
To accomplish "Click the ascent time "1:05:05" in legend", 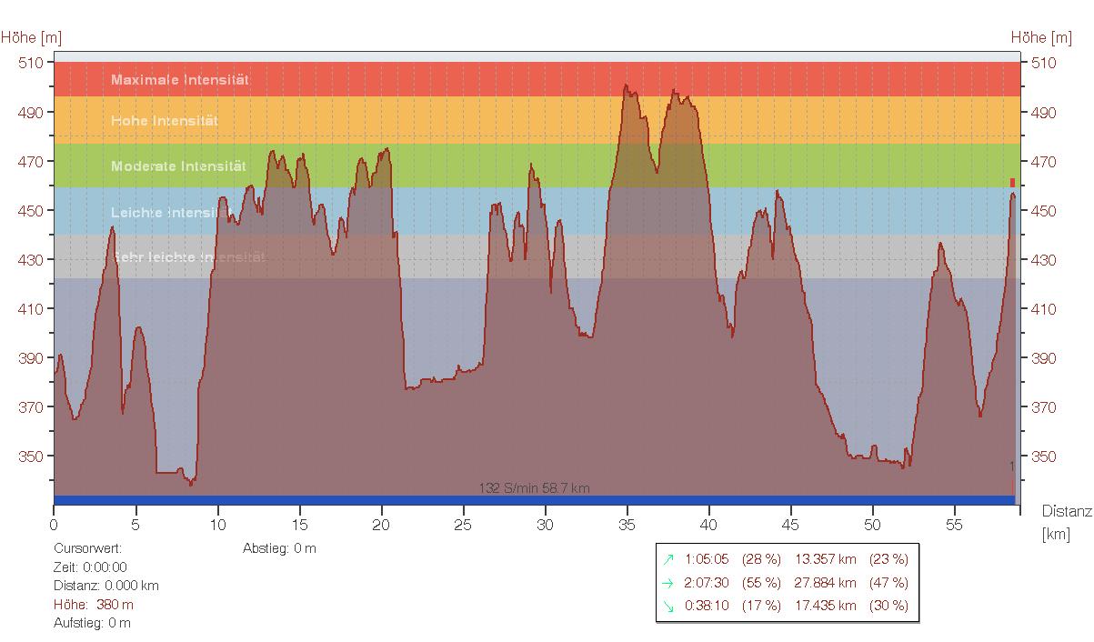I will click(707, 559).
